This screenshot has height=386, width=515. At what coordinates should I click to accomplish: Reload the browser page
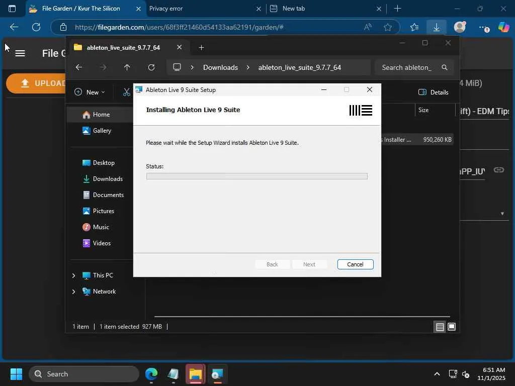point(36,27)
